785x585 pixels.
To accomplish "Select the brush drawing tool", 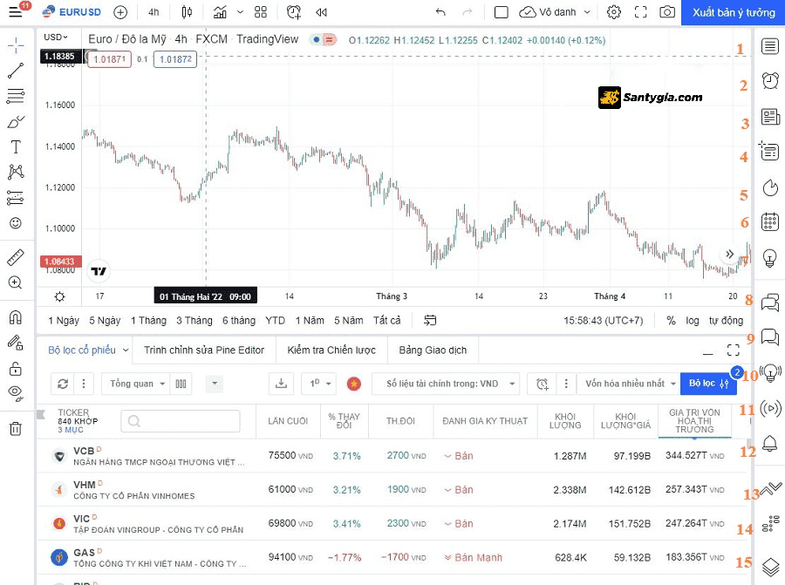I will click(x=16, y=121).
